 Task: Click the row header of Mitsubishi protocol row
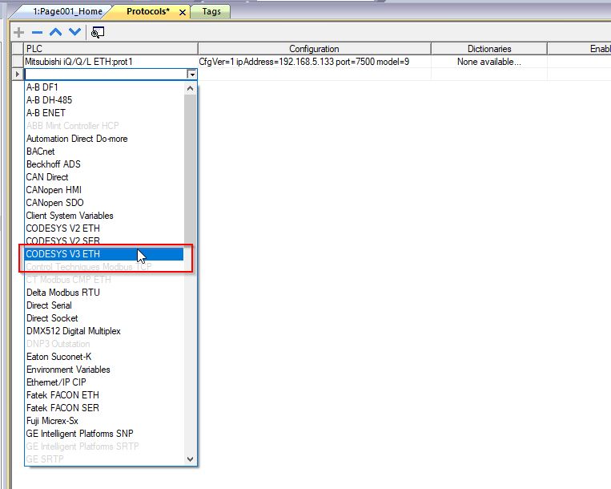(x=18, y=62)
